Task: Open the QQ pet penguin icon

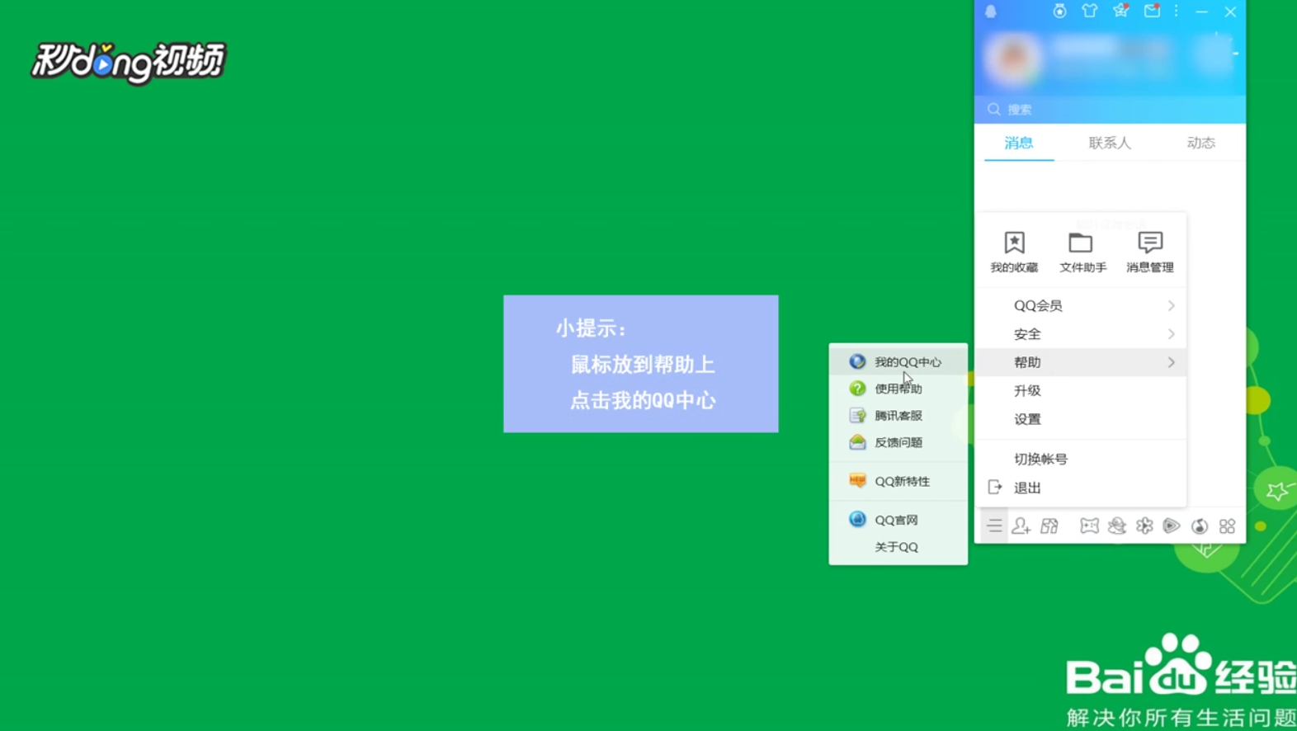Action: (1117, 526)
